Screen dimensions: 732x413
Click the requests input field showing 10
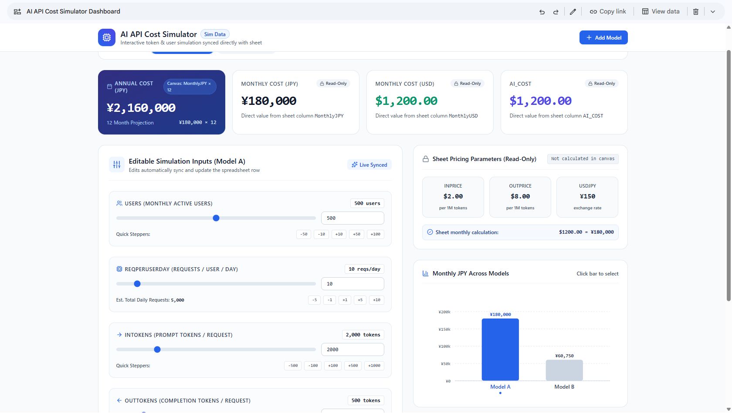point(352,284)
